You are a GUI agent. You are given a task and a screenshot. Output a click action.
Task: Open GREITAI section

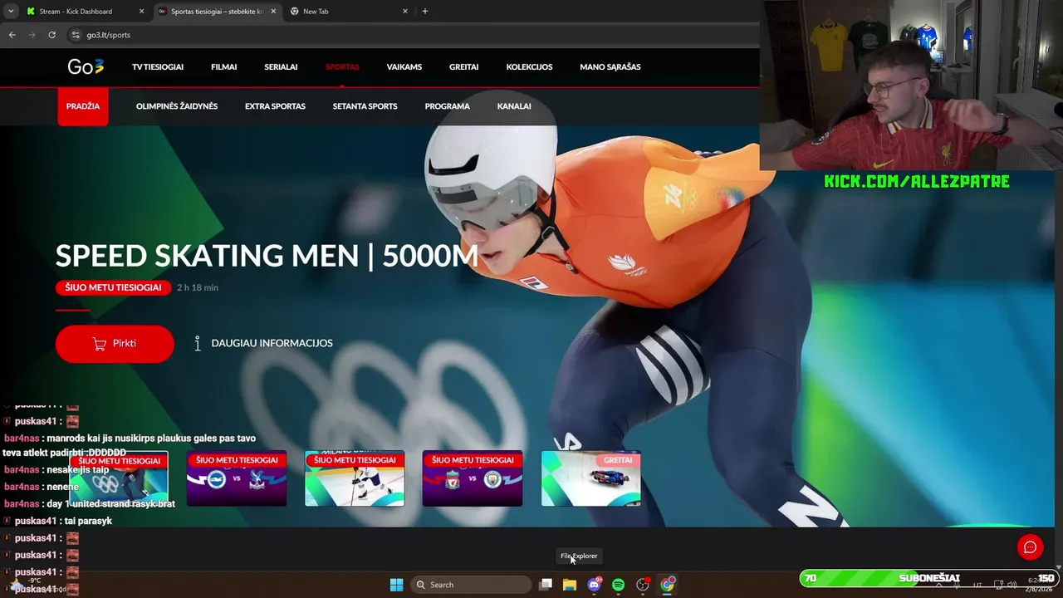tap(464, 67)
